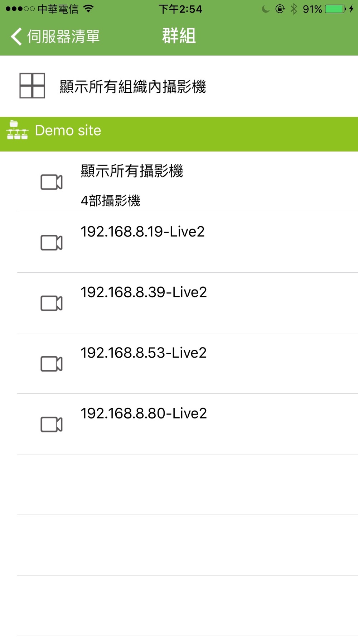
Task: Tap camera icon beside 顯示所有攝影機
Action: coord(52,182)
